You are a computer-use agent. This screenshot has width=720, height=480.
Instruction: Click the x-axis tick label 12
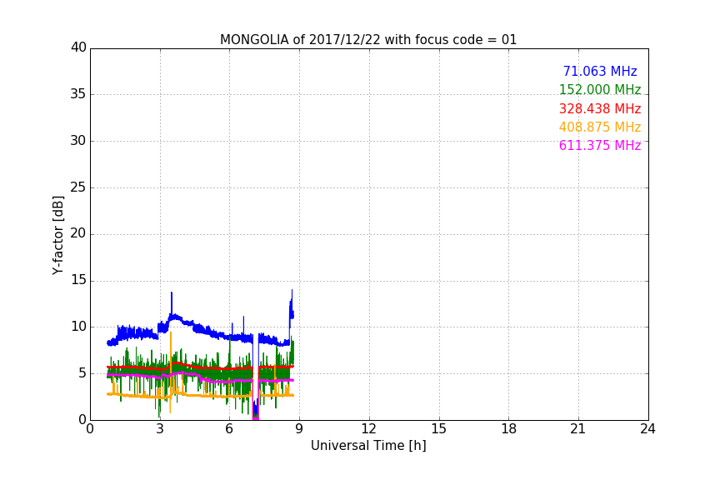click(368, 429)
